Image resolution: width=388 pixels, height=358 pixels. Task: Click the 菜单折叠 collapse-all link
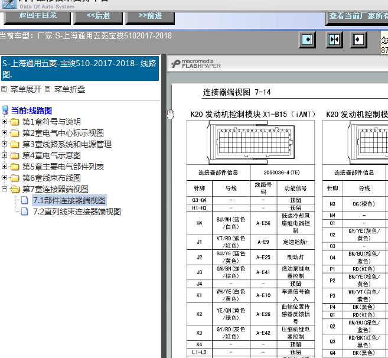pos(70,89)
